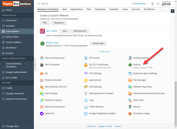This screenshot has width=177, height=129.
Task: Collapse the sidebar using the arrow handle
Action: 35,64
